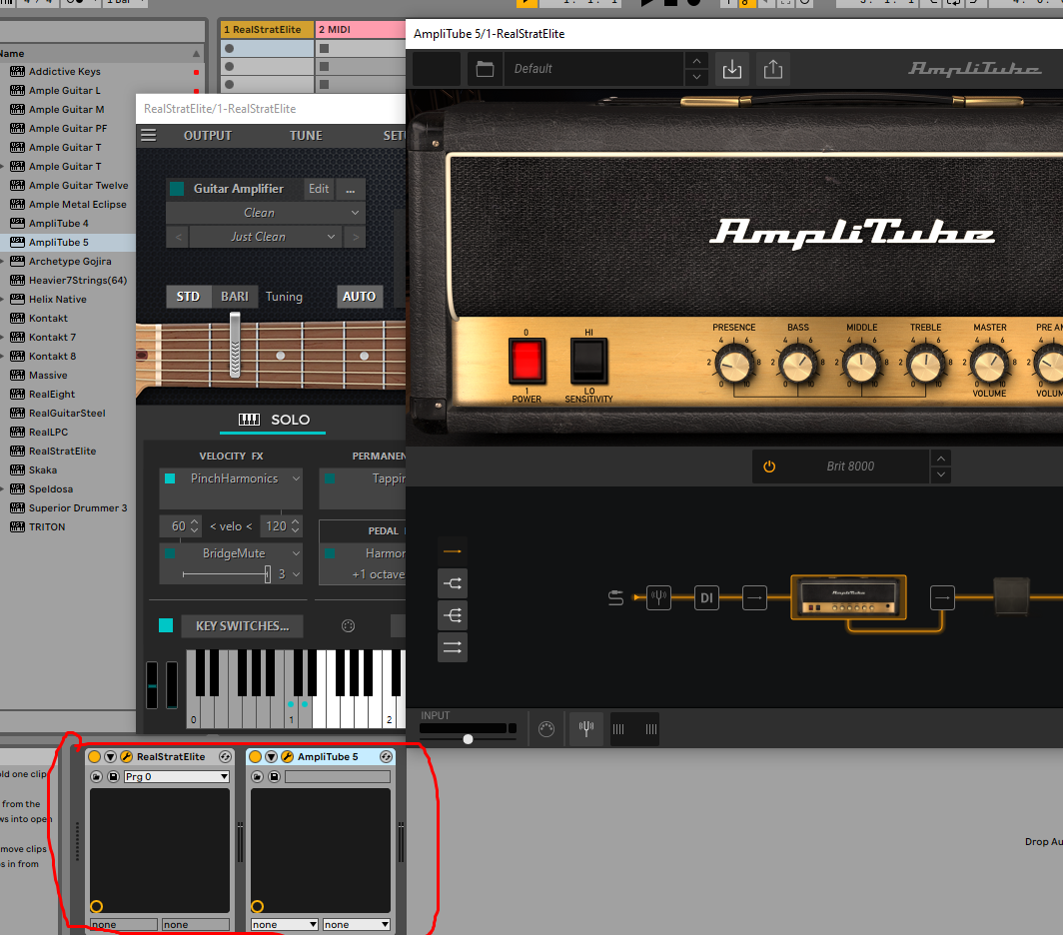Click the AmpliTube 5 device load preset folder
This screenshot has width=1063, height=935.
pyautogui.click(x=257, y=776)
